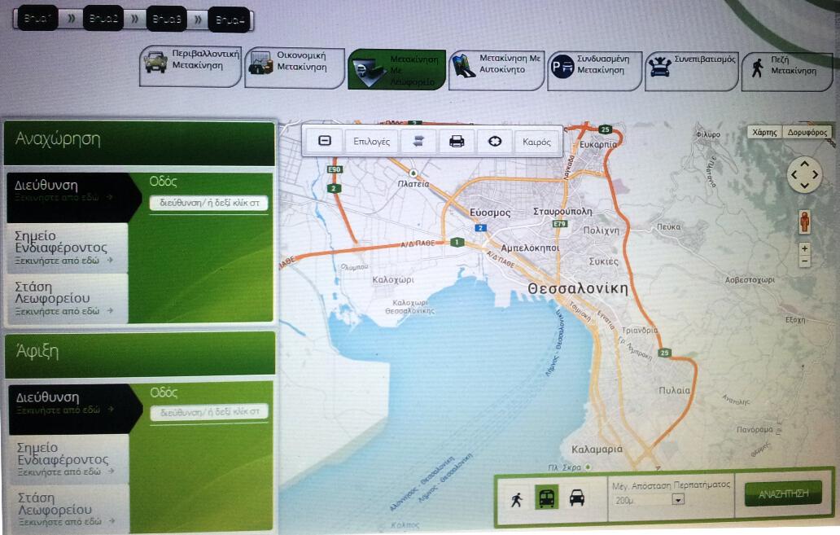The width and height of the screenshot is (840, 535).
Task: Click the Πυλαία label on the map
Action: [675, 390]
